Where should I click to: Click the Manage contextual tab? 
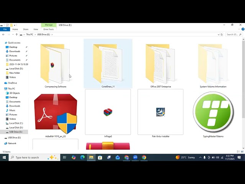pos(49,25)
